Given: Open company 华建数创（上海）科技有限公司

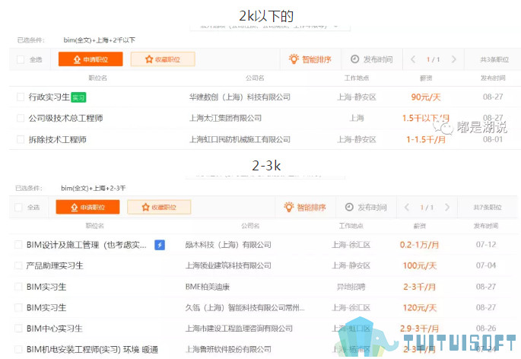Looking at the screenshot, I should coord(240,97).
